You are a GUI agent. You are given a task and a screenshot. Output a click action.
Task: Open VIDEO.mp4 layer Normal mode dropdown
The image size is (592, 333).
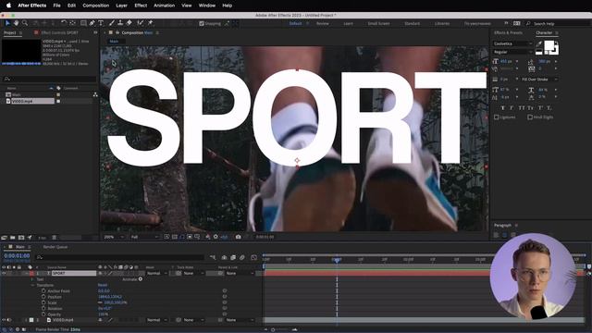click(156, 320)
